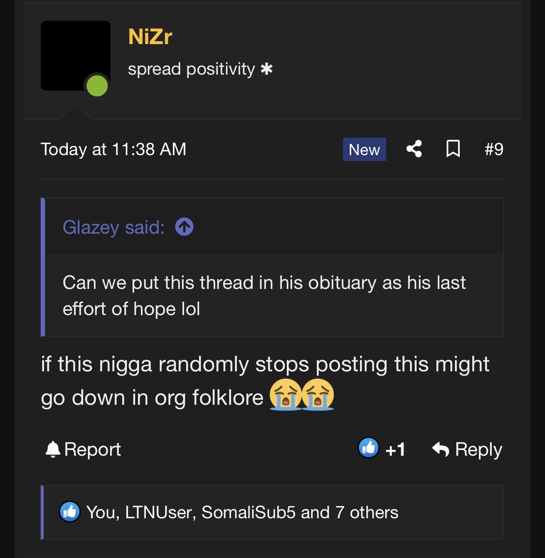Click the Report text link
545x558 pixels.
tap(93, 449)
